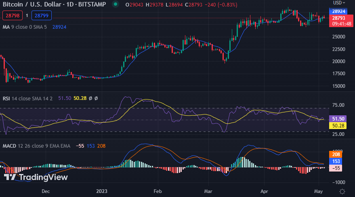Open the USD currency dropdown
Viewport: 355px width, 197px height.
tap(338, 3)
